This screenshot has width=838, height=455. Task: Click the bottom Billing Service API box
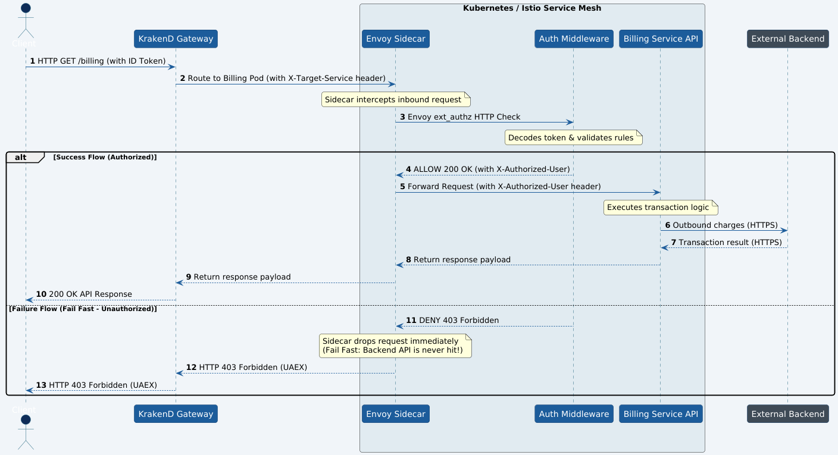tap(661, 414)
